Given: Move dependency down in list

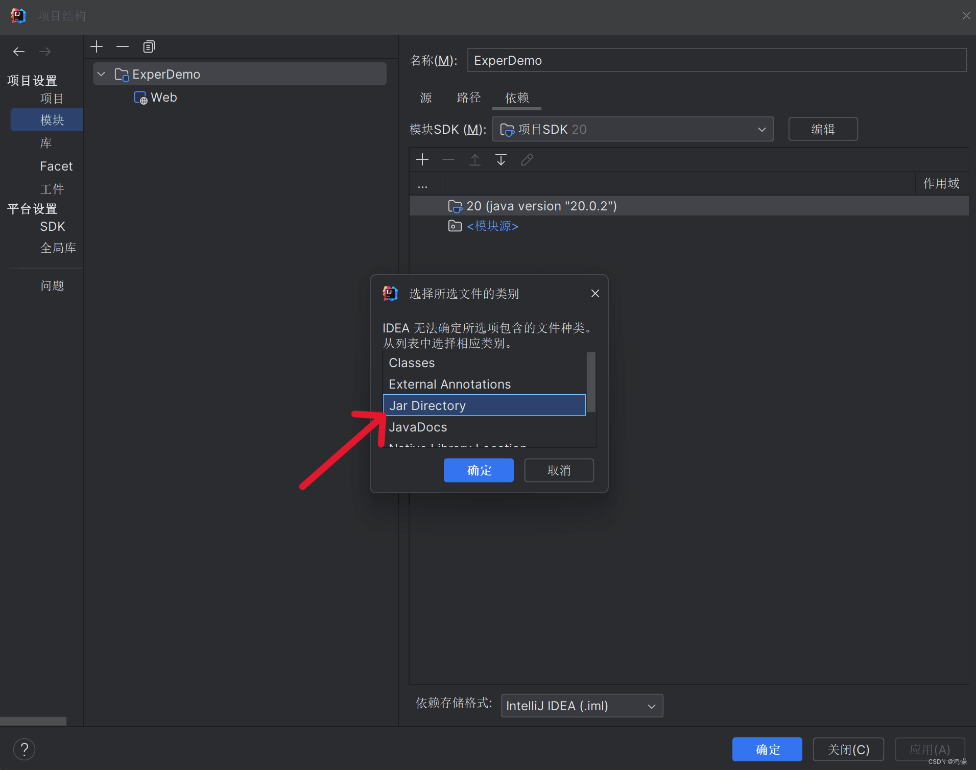Looking at the screenshot, I should click(x=501, y=160).
